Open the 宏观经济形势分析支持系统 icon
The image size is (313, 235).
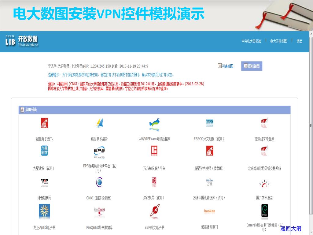(x=264, y=151)
